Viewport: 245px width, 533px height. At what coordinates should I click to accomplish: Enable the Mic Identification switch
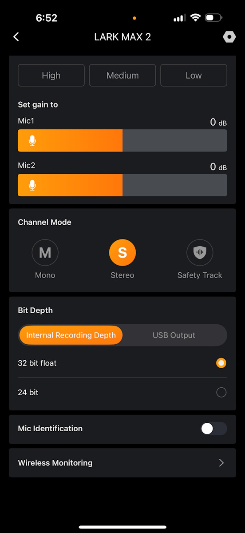pos(213,429)
